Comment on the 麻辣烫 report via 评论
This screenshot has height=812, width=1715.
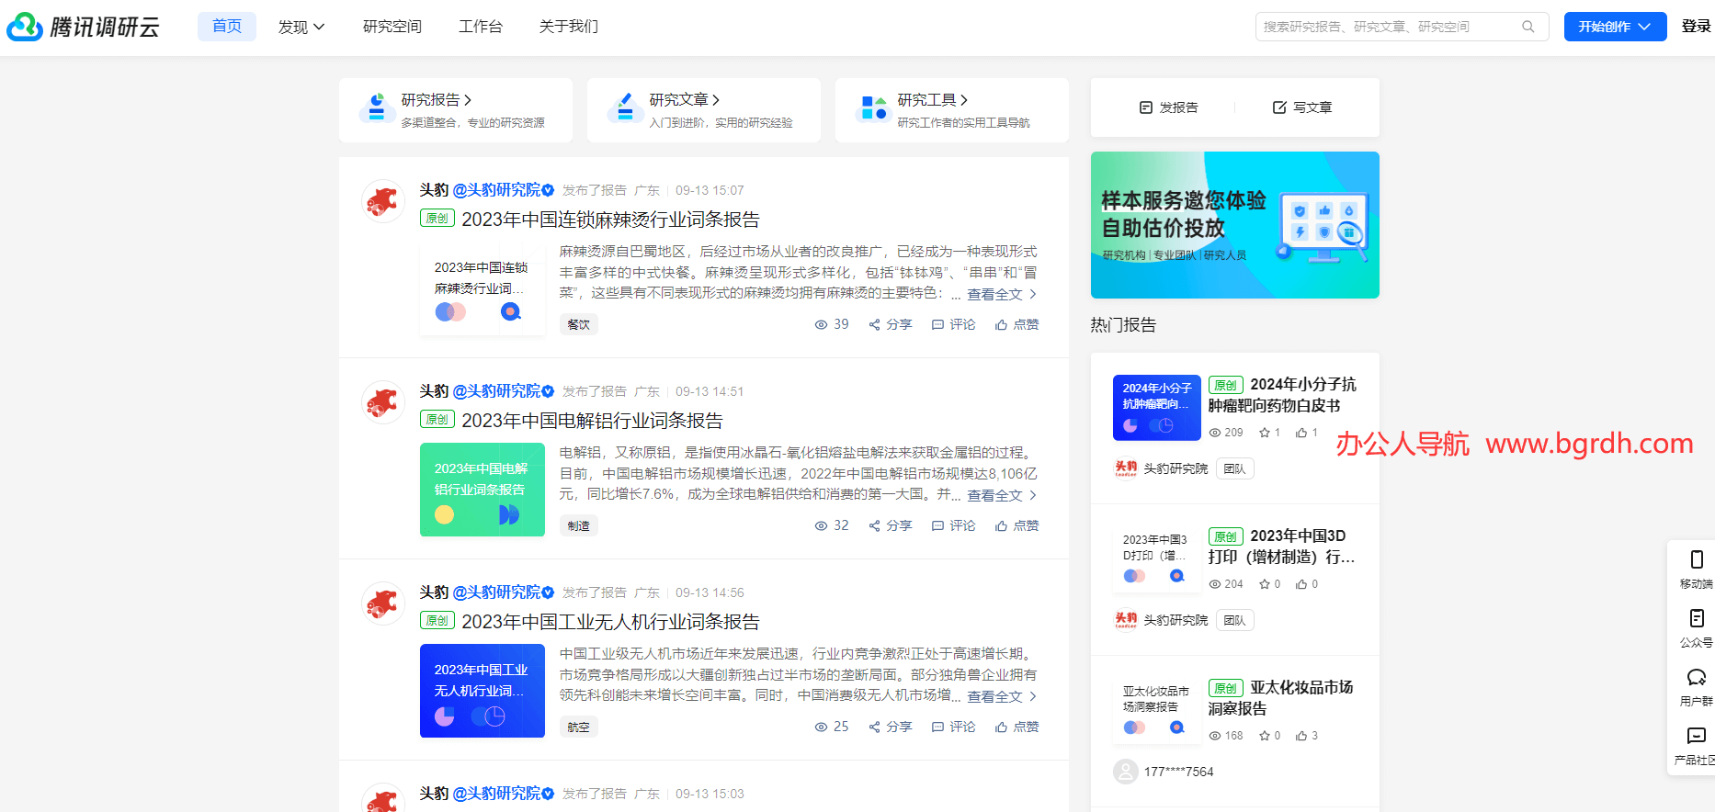tap(954, 324)
